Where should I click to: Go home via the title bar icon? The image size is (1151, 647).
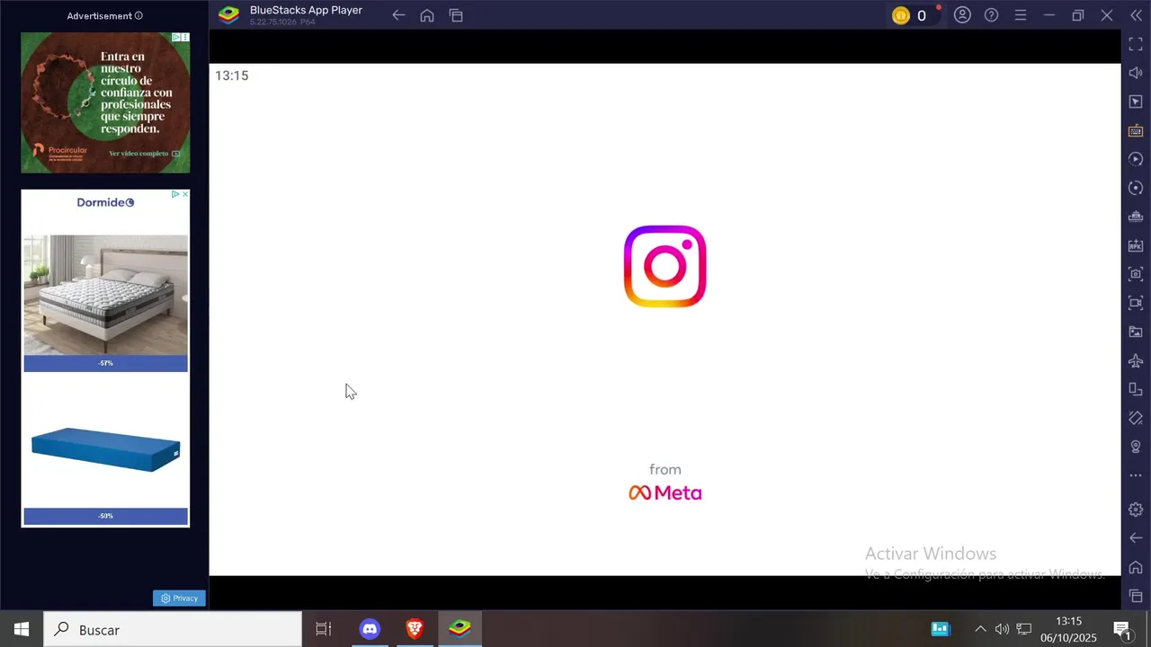coord(427,15)
